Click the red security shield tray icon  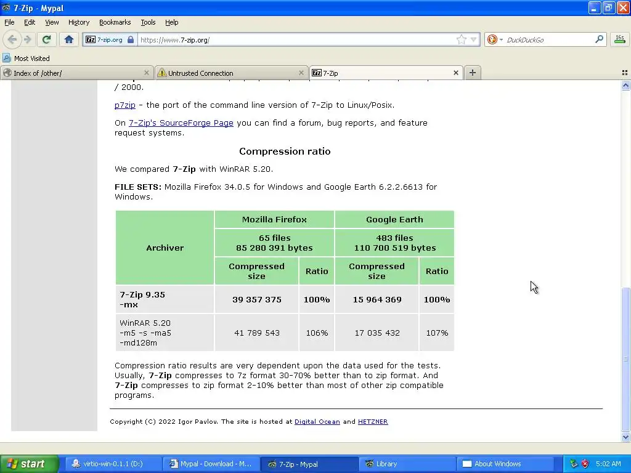click(x=585, y=464)
